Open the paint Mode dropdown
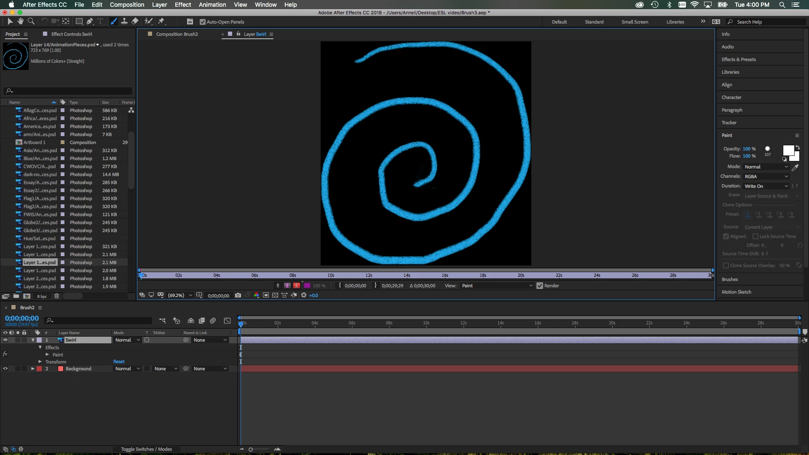 tap(766, 167)
